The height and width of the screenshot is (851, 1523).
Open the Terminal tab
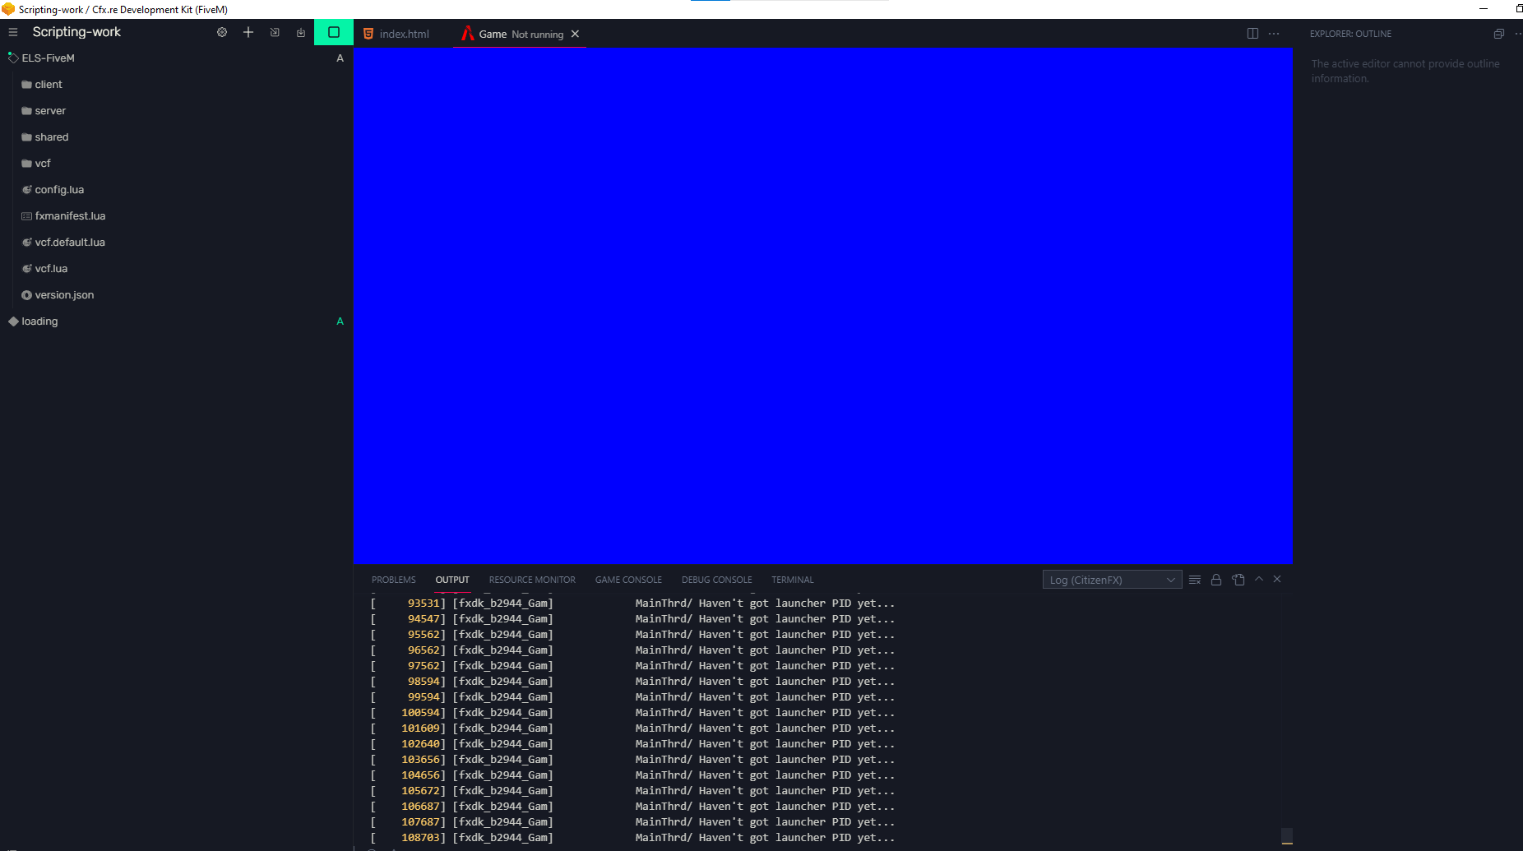point(793,580)
